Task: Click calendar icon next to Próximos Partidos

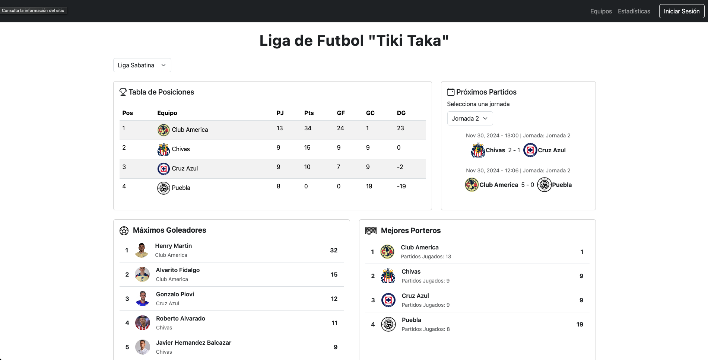Action: point(451,92)
